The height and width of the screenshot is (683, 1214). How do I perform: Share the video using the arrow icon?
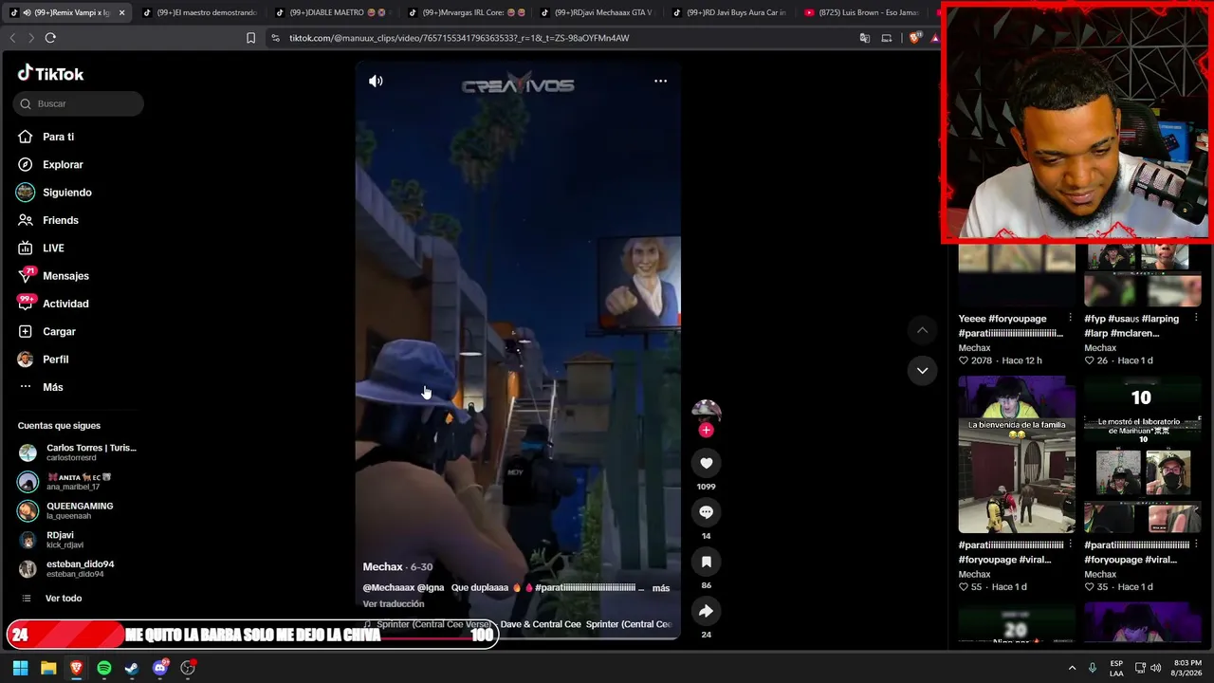coord(706,611)
